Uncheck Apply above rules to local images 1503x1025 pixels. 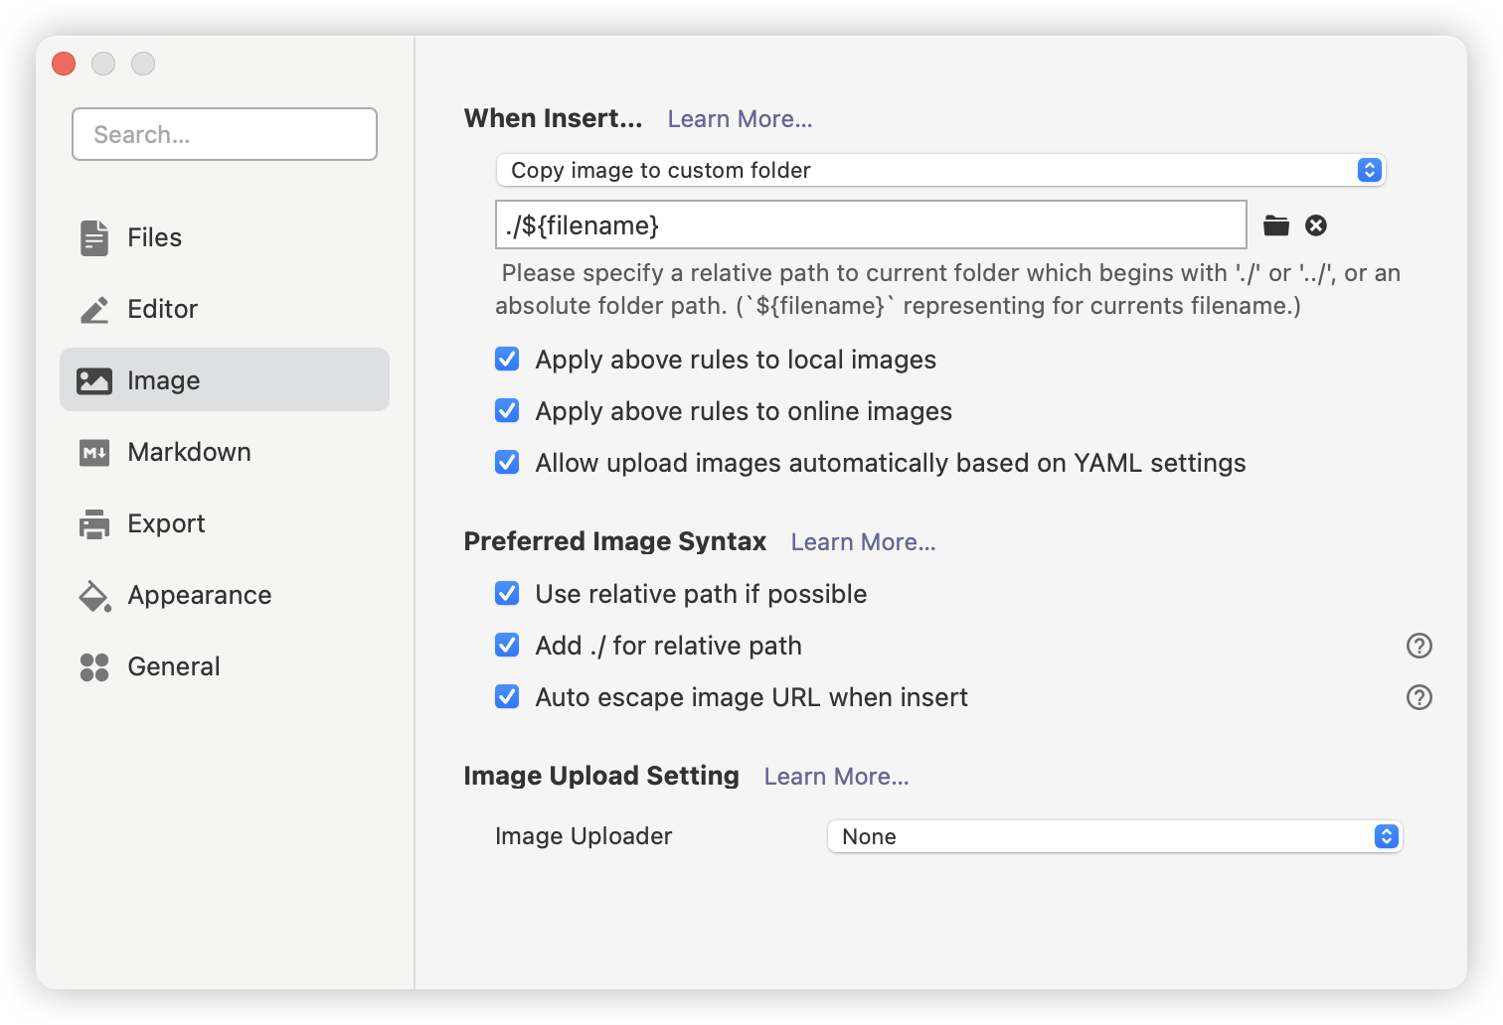click(507, 360)
